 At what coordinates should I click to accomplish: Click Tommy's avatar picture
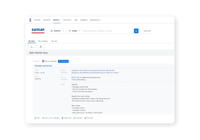click(x=43, y=61)
